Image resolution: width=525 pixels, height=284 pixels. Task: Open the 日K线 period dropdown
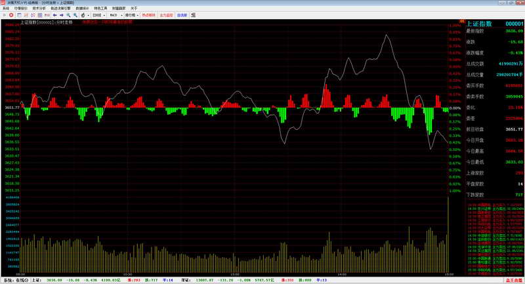pyautogui.click(x=99, y=15)
